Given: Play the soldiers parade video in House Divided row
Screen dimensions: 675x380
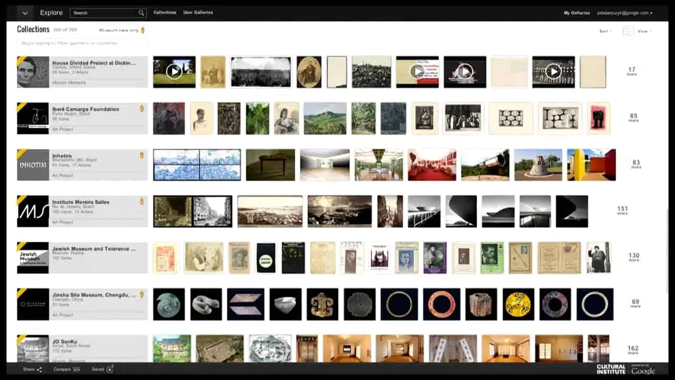Looking at the screenshot, I should point(553,72).
